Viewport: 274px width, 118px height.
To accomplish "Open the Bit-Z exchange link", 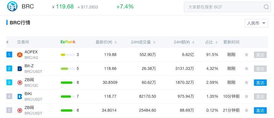I will [x=29, y=66].
